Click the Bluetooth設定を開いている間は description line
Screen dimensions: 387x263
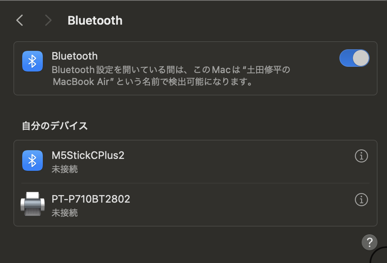(119, 70)
